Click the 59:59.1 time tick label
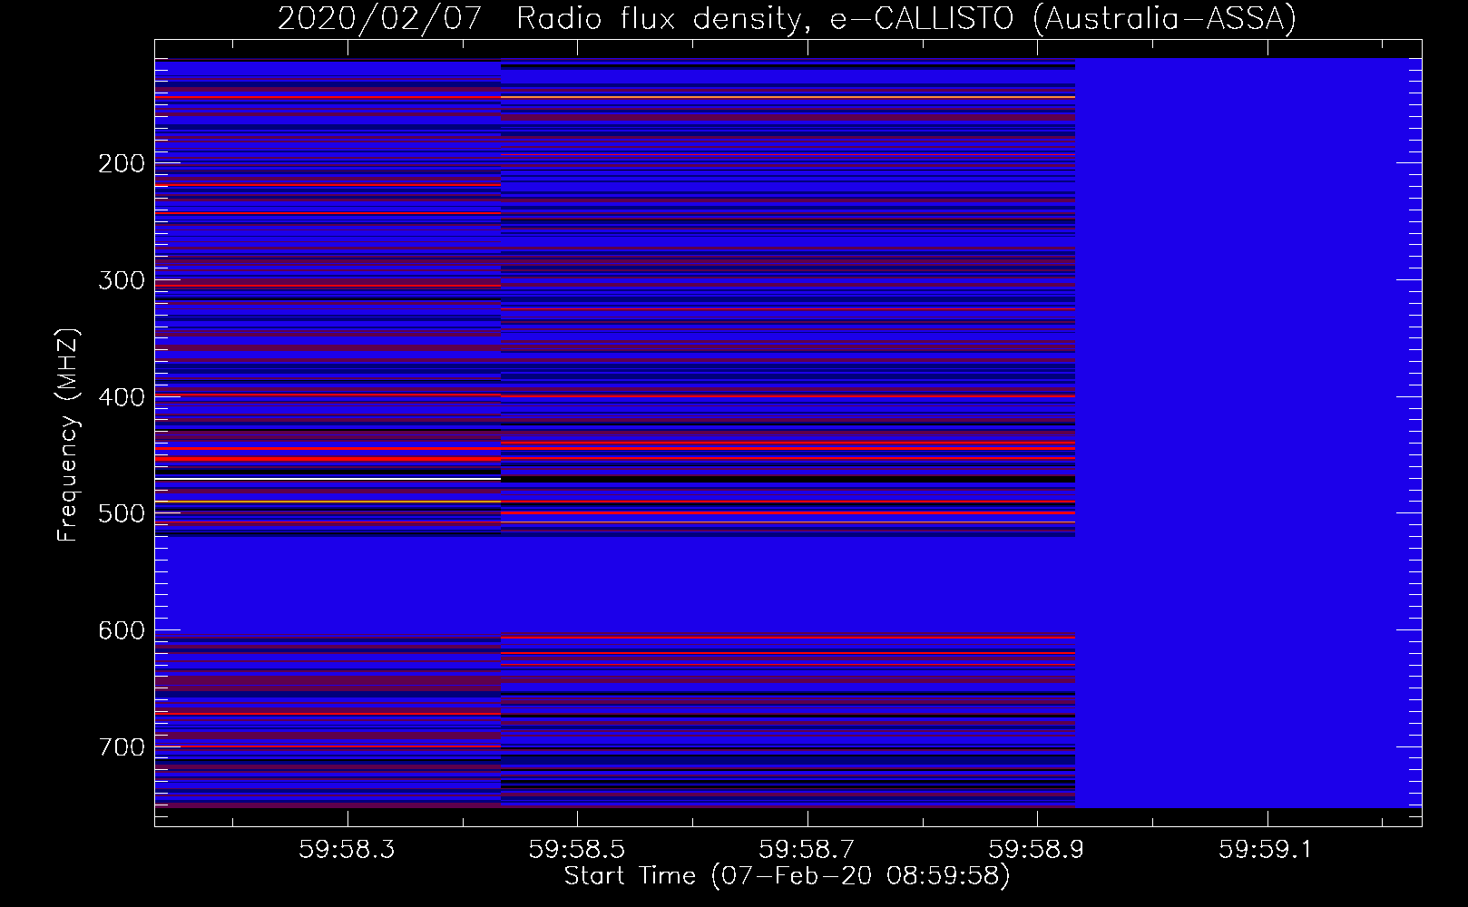This screenshot has height=907, width=1468. tap(1266, 850)
